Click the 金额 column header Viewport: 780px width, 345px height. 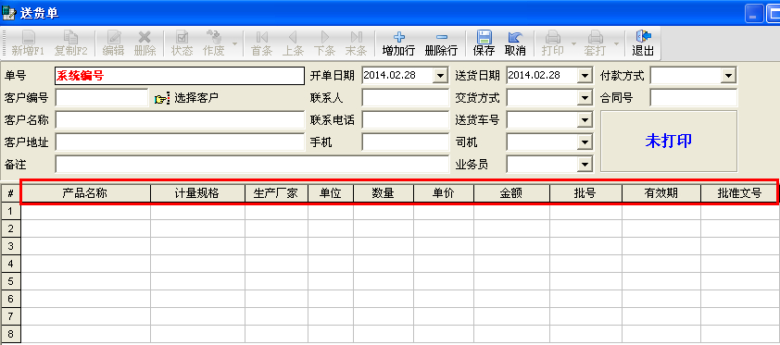(x=512, y=193)
